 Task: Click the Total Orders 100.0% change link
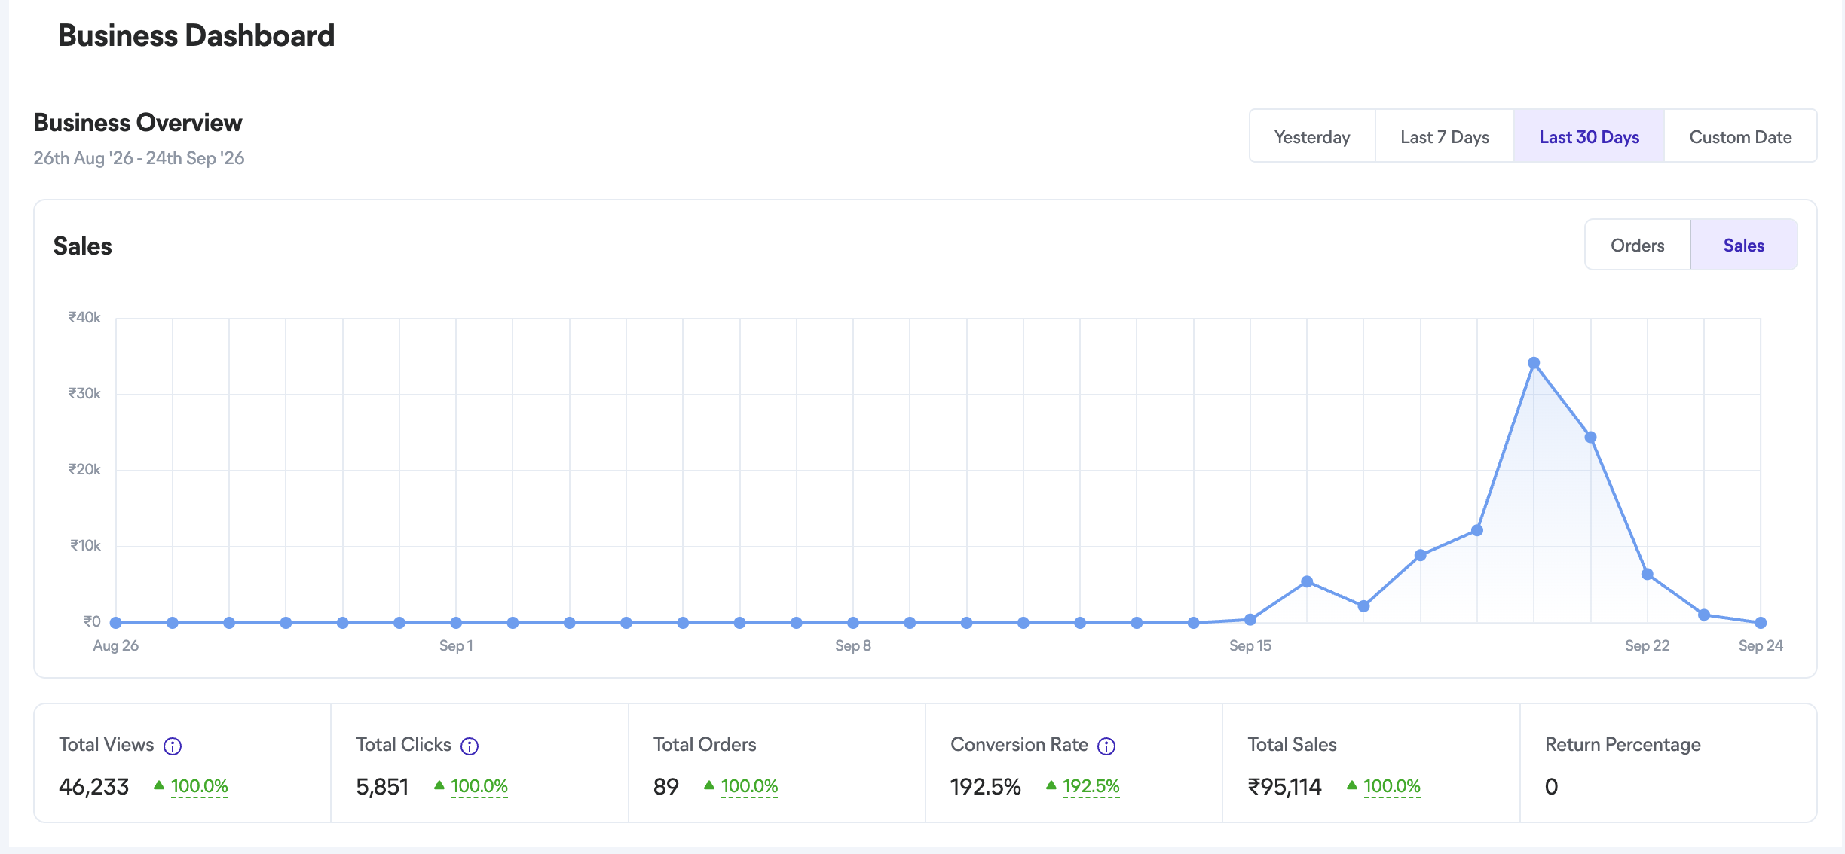point(749,786)
